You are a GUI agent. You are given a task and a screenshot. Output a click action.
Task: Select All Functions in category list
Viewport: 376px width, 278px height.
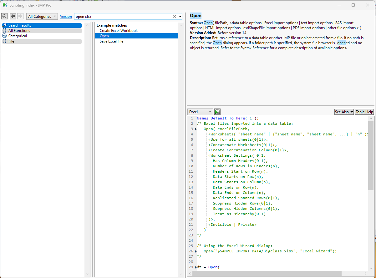19,31
